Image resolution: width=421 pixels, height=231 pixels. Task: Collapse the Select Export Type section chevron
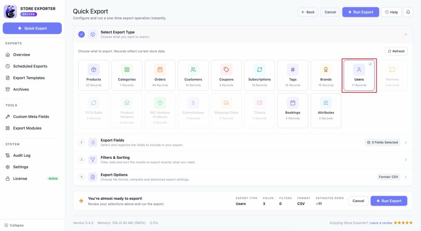(x=406, y=34)
